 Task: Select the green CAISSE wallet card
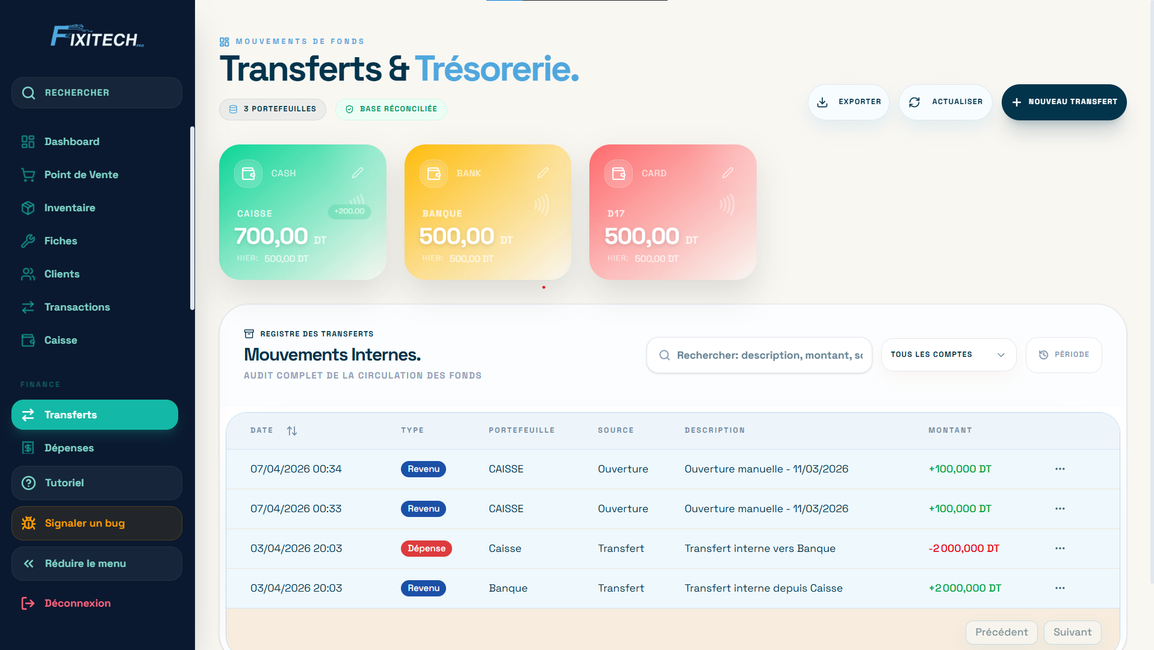[x=302, y=229]
